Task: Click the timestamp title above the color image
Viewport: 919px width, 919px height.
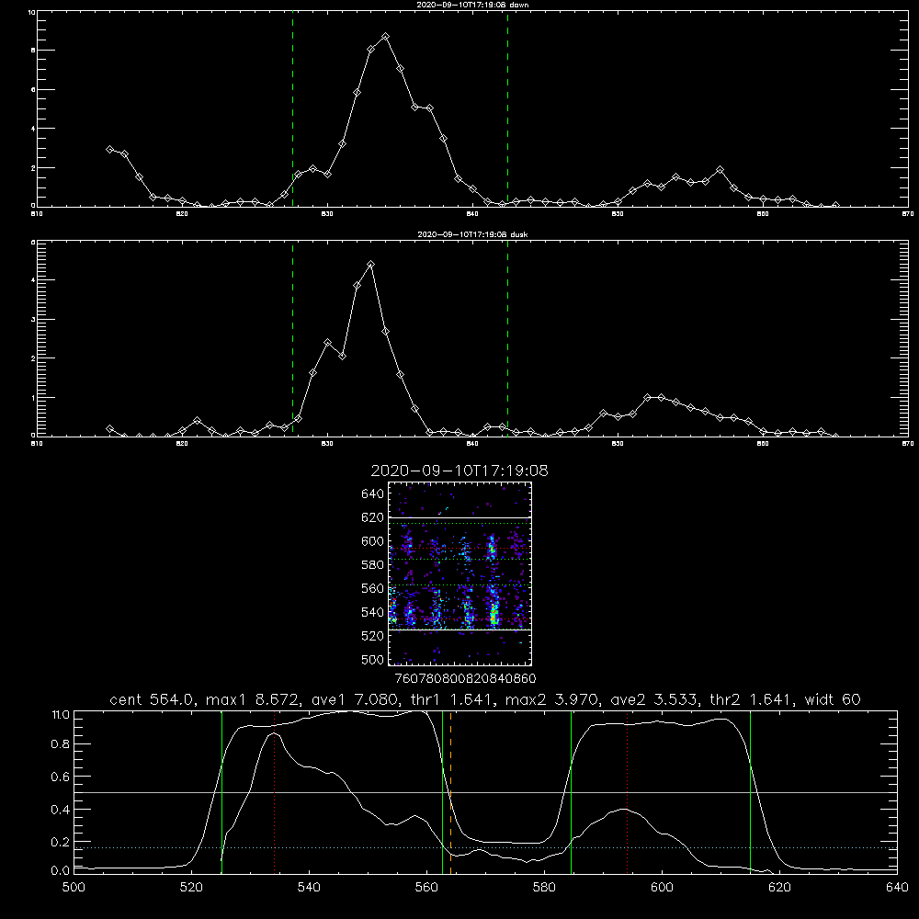Action: tap(459, 471)
